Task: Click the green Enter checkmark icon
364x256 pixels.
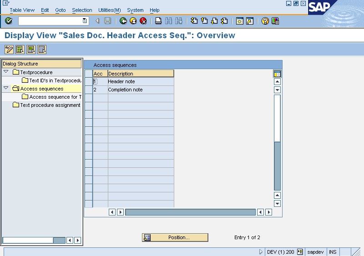Action: coord(9,21)
